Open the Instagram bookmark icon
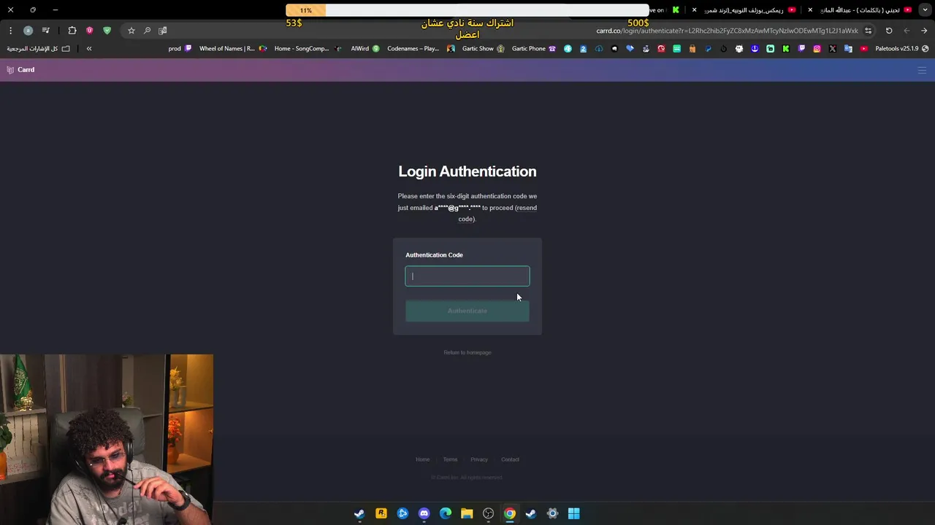Image resolution: width=935 pixels, height=525 pixels. tap(817, 49)
